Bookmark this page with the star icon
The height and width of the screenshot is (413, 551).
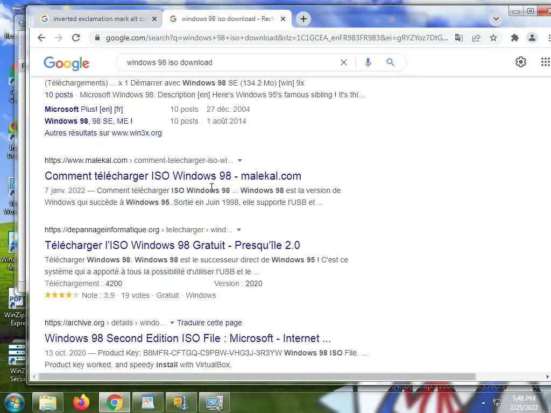tap(493, 38)
